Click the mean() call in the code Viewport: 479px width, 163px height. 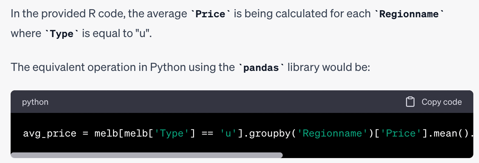point(449,134)
